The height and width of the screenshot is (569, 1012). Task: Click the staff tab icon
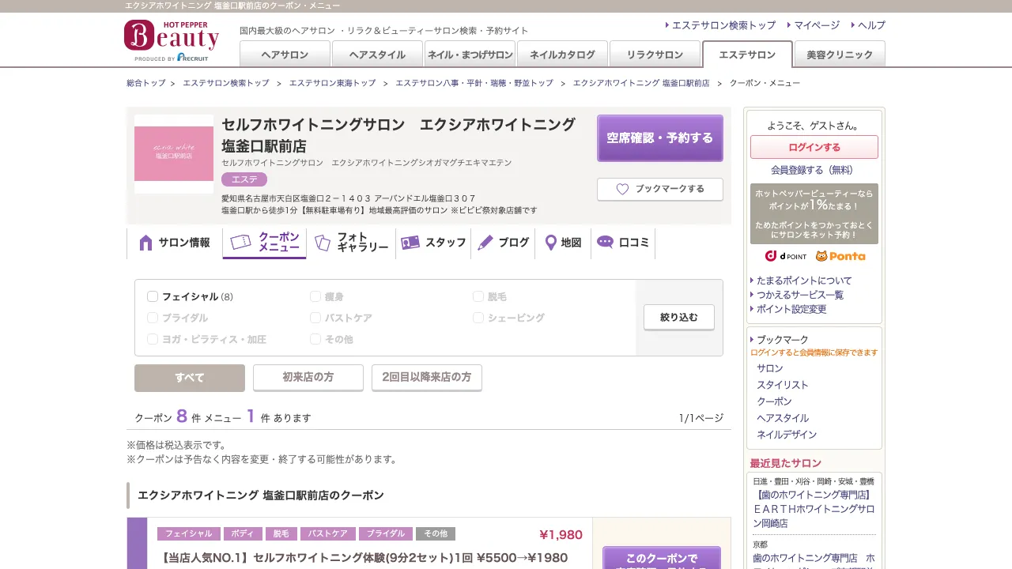[x=410, y=243]
